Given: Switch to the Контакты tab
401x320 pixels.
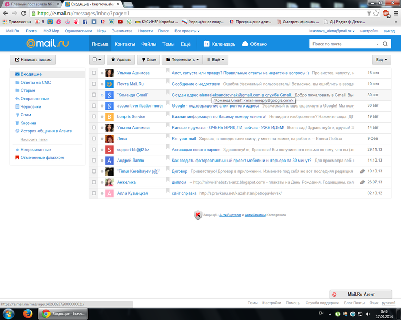Looking at the screenshot, I should pyautogui.click(x=124, y=44).
